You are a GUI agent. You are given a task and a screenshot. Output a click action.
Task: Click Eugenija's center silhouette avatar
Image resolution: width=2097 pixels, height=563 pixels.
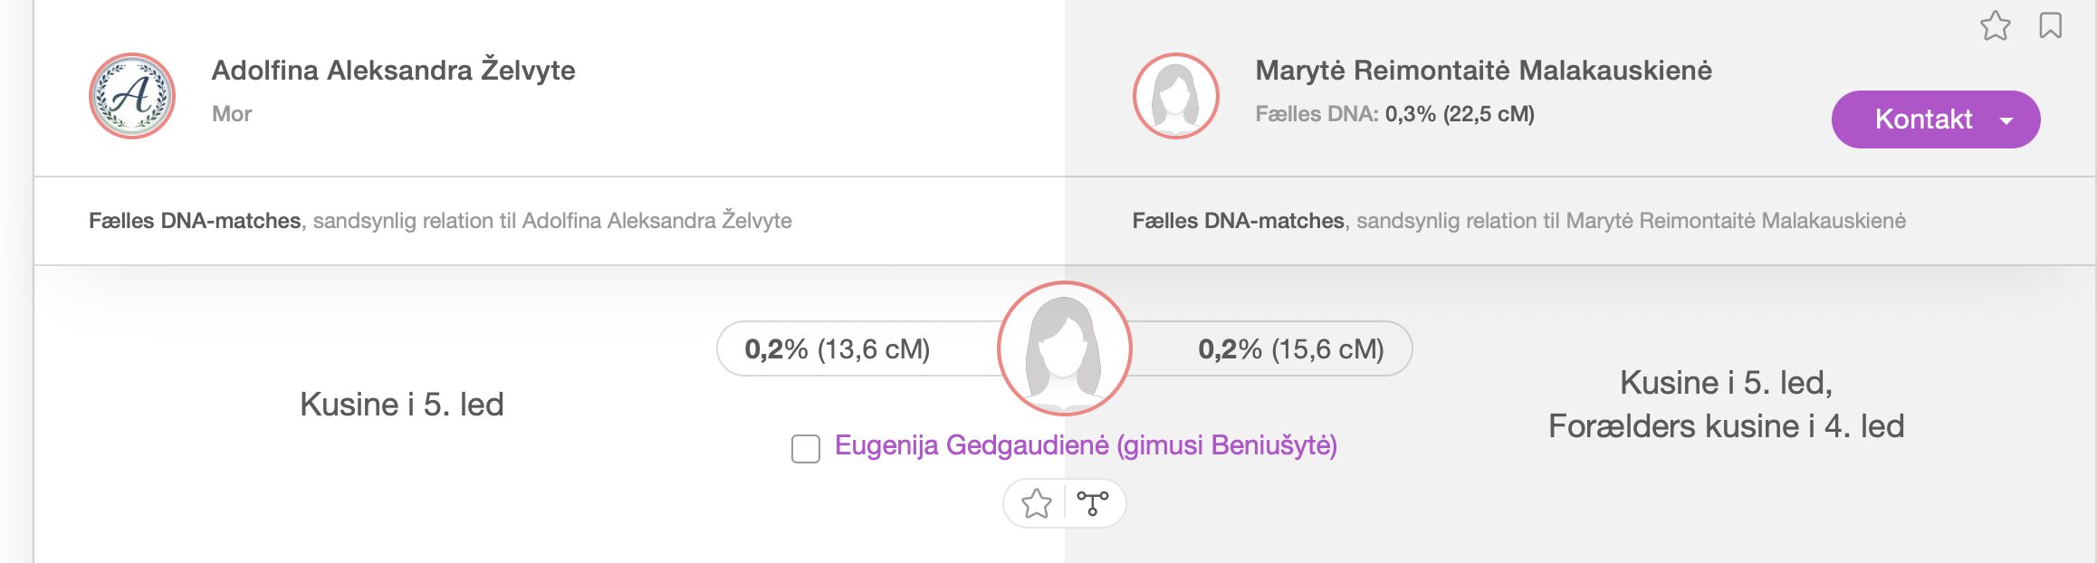point(1065,348)
